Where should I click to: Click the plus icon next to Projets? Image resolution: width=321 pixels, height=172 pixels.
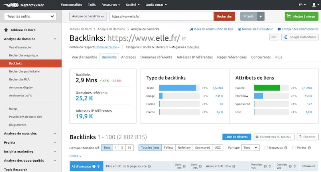260,16
